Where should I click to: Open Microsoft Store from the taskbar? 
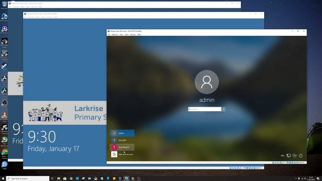65,178
